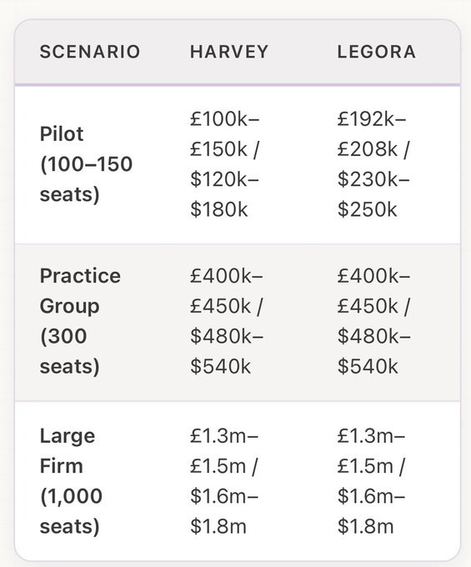Click Legora's £1.3m–£1.5m large firm cell
The width and height of the screenshot is (471, 567).
371,481
